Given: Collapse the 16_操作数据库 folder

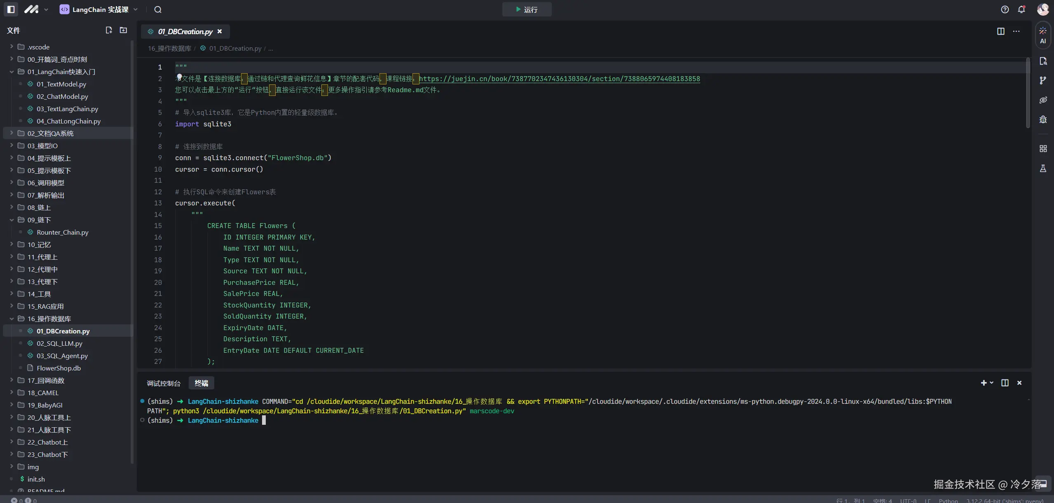Looking at the screenshot, I should point(49,319).
